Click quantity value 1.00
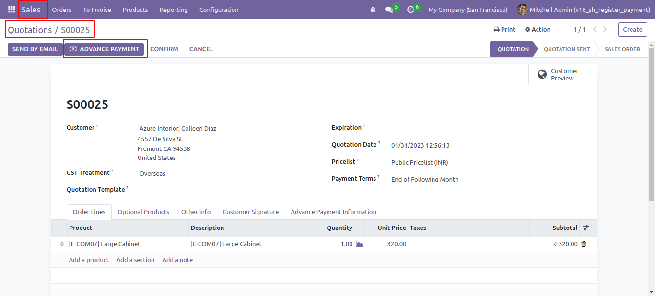This screenshot has width=655, height=296. (x=346, y=244)
